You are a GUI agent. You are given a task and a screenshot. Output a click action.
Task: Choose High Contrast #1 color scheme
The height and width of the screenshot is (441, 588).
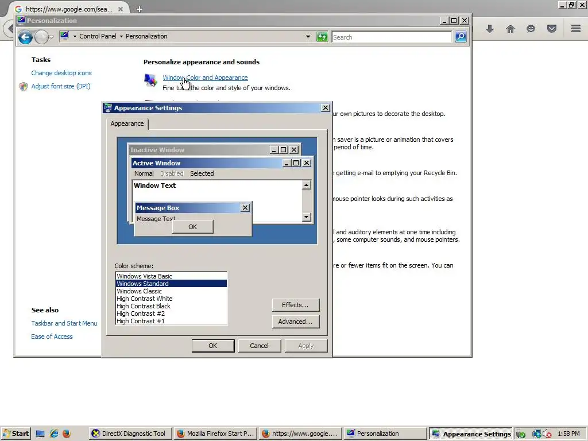[171, 321]
